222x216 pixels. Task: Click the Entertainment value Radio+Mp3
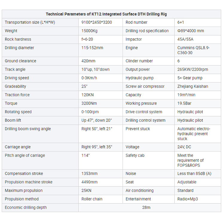187,199
